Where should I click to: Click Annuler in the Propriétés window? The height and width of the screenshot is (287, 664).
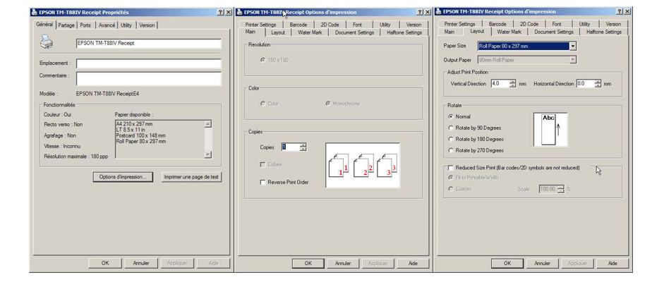pos(141,263)
